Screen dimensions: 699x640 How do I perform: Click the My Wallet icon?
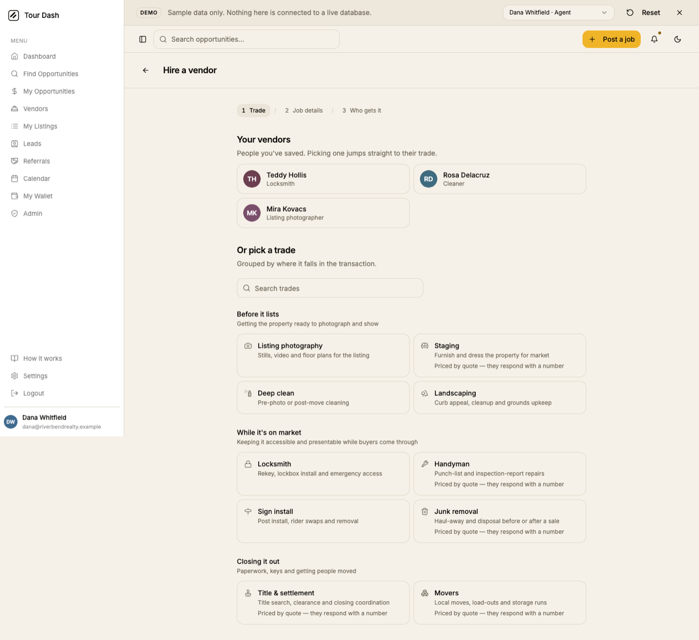click(14, 196)
